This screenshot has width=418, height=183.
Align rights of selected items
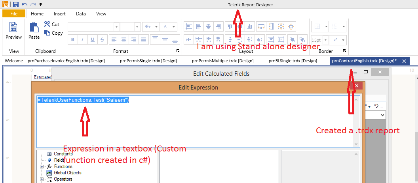pos(218,26)
